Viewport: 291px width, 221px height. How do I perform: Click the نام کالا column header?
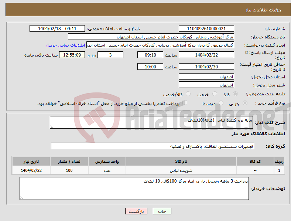coord(181,161)
